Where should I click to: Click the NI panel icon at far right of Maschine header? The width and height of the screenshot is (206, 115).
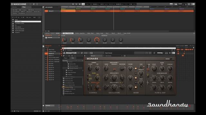(x=193, y=4)
